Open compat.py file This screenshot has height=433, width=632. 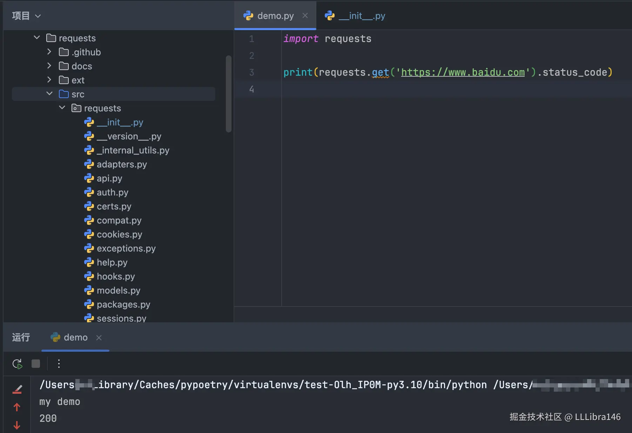(119, 220)
